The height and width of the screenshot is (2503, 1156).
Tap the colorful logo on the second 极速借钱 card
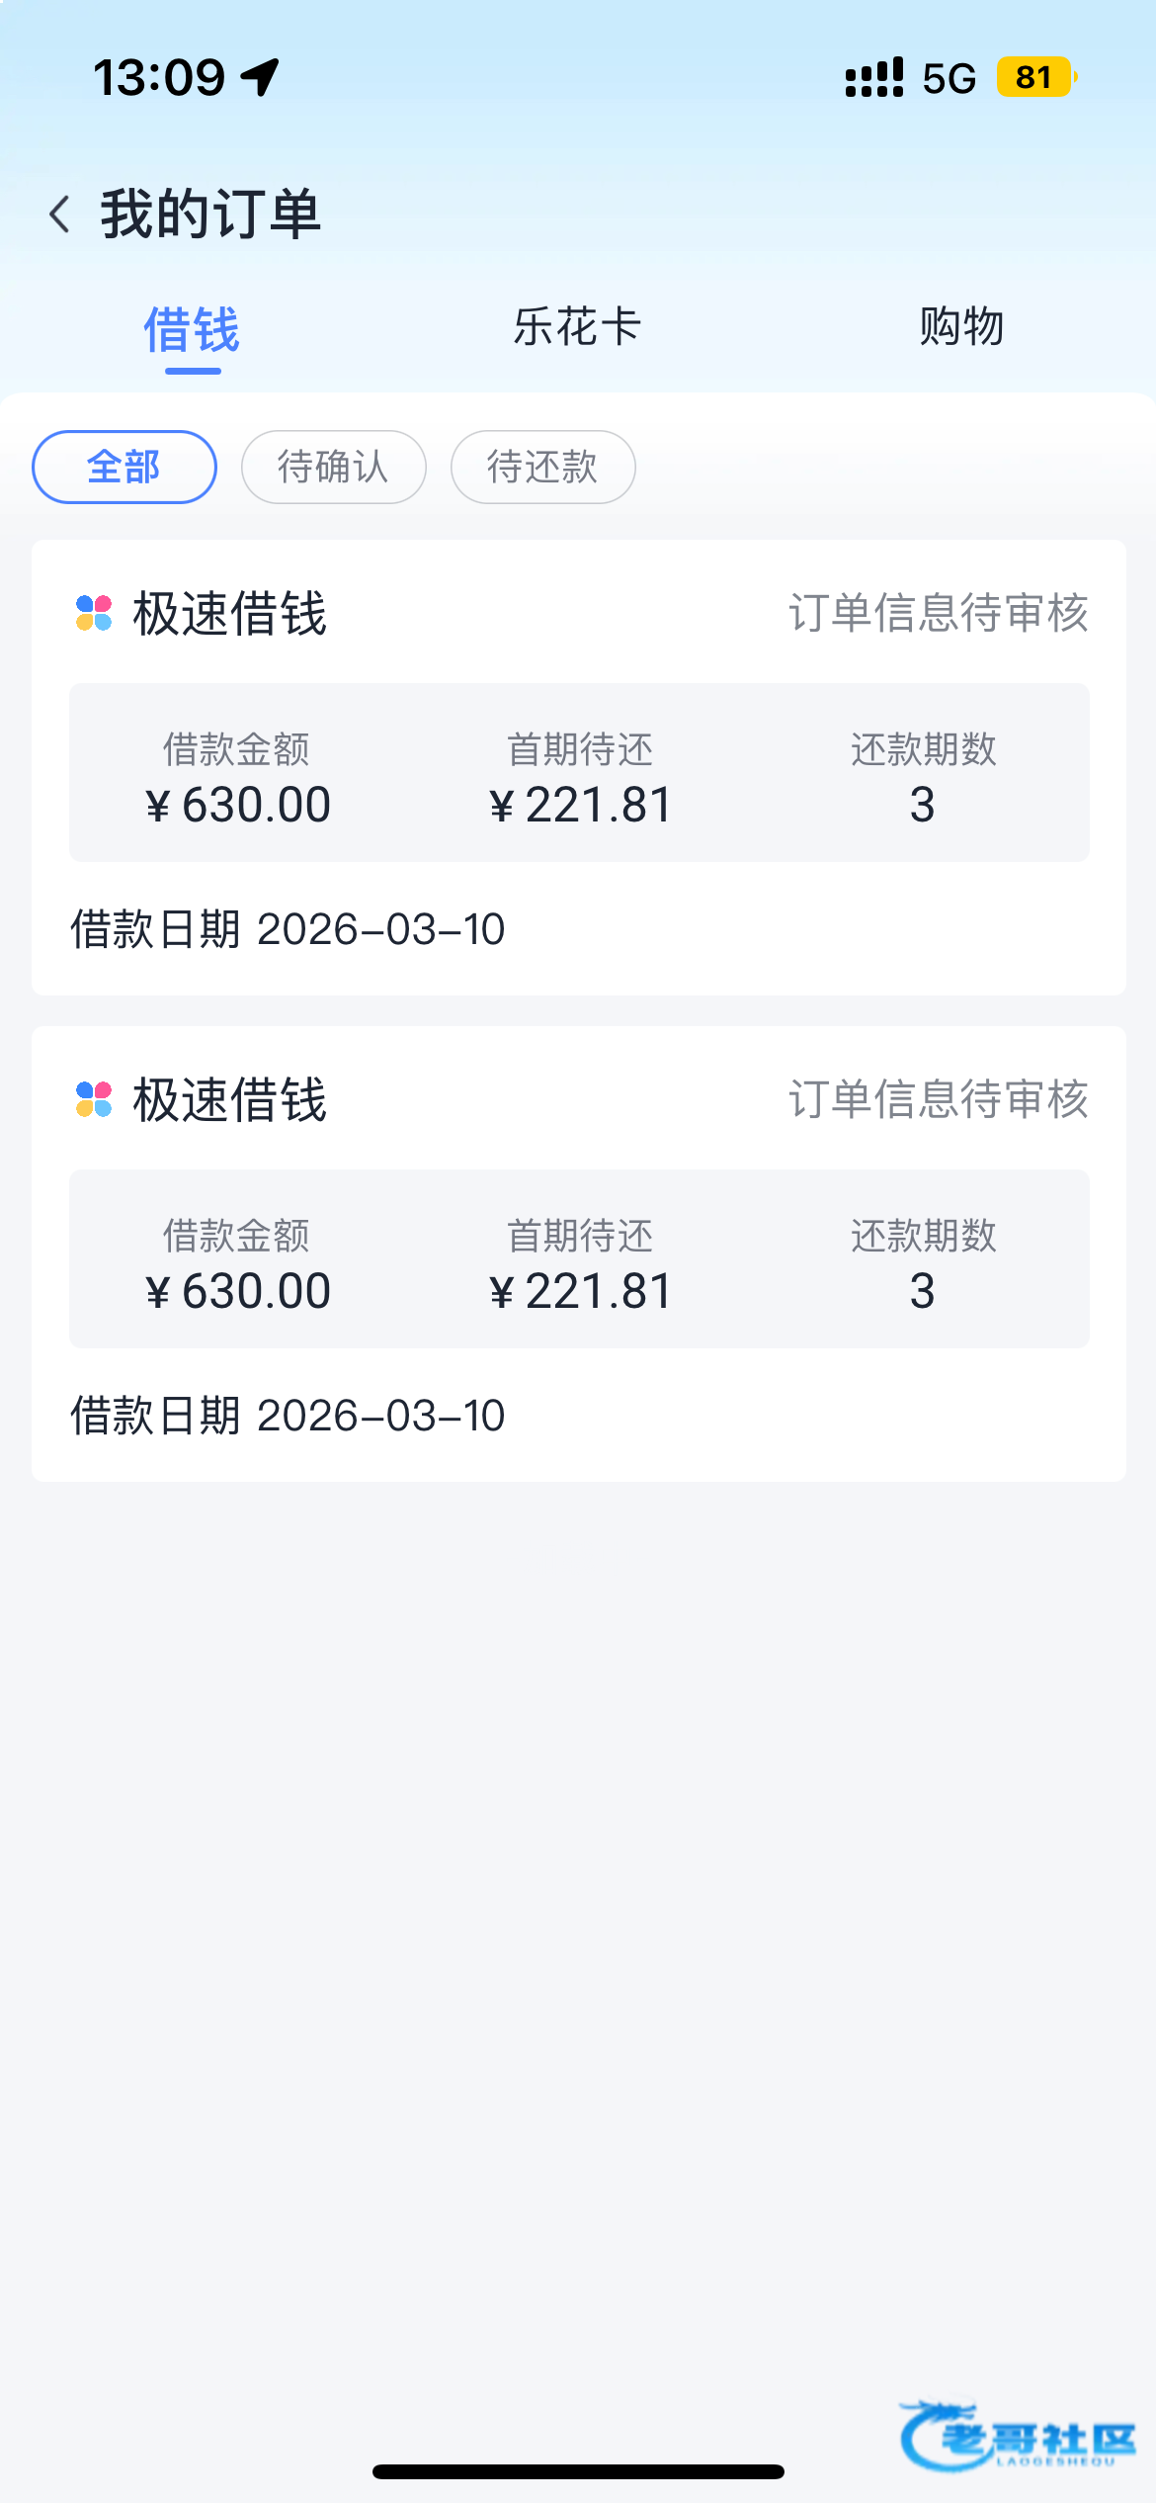click(94, 1099)
